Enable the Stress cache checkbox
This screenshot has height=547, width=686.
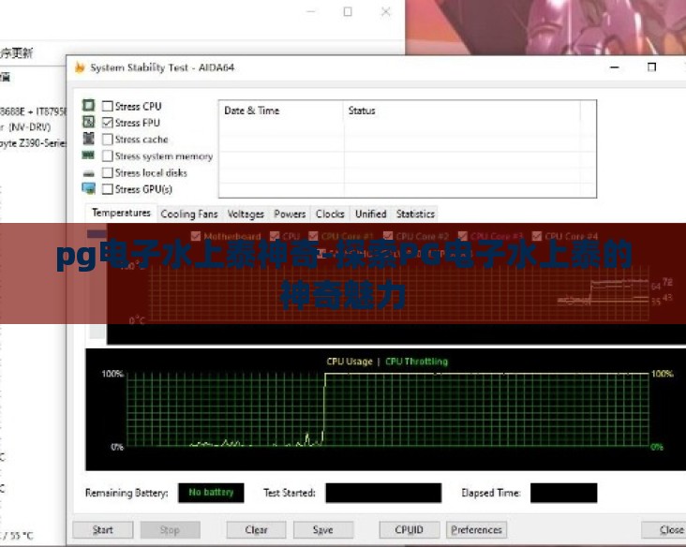pos(107,139)
